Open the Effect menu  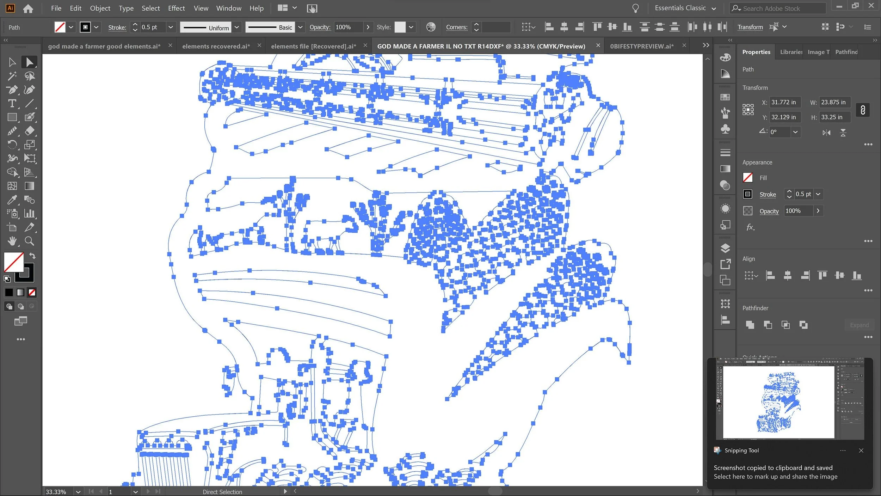coord(176,8)
